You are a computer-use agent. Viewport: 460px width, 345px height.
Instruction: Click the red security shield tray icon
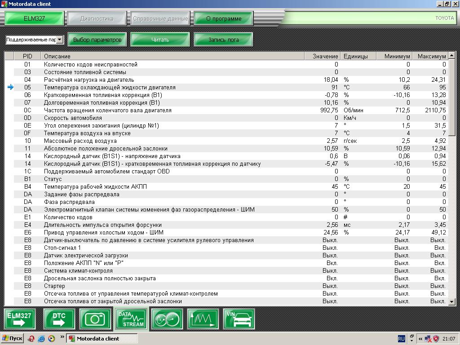(436, 339)
